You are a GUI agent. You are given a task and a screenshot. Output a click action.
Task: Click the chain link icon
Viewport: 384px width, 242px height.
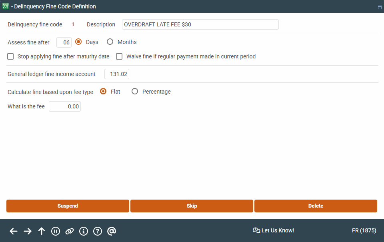70,231
